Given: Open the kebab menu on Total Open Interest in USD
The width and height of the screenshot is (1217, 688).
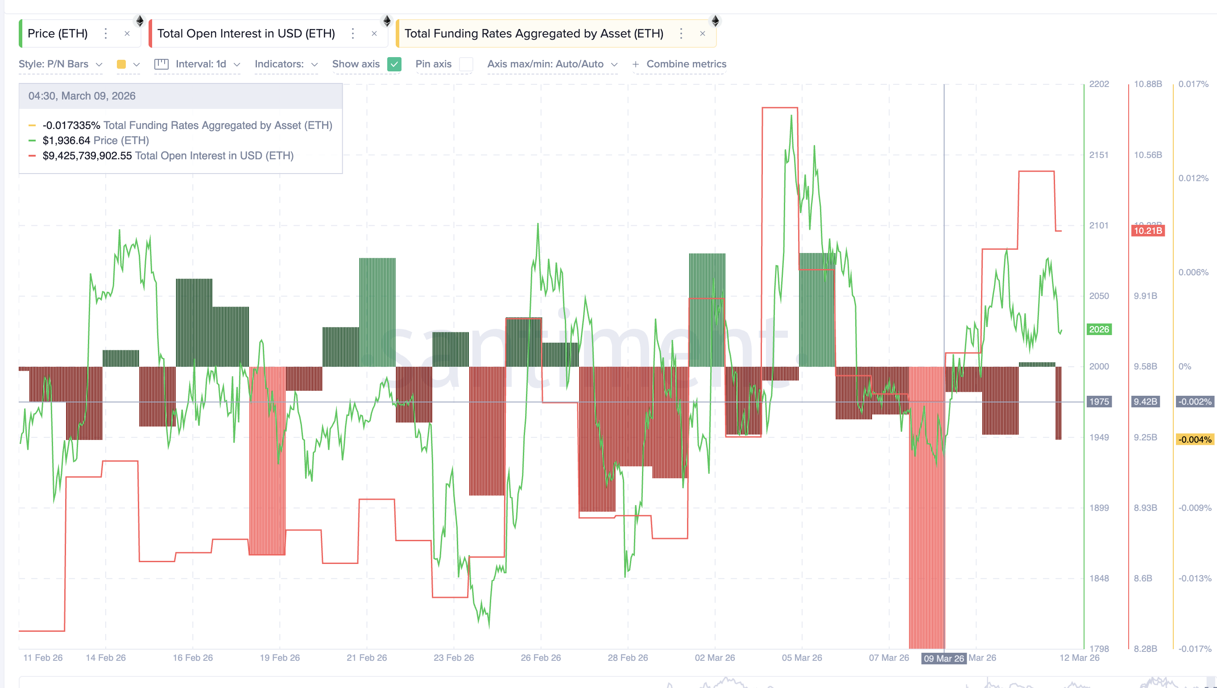Looking at the screenshot, I should tap(352, 33).
